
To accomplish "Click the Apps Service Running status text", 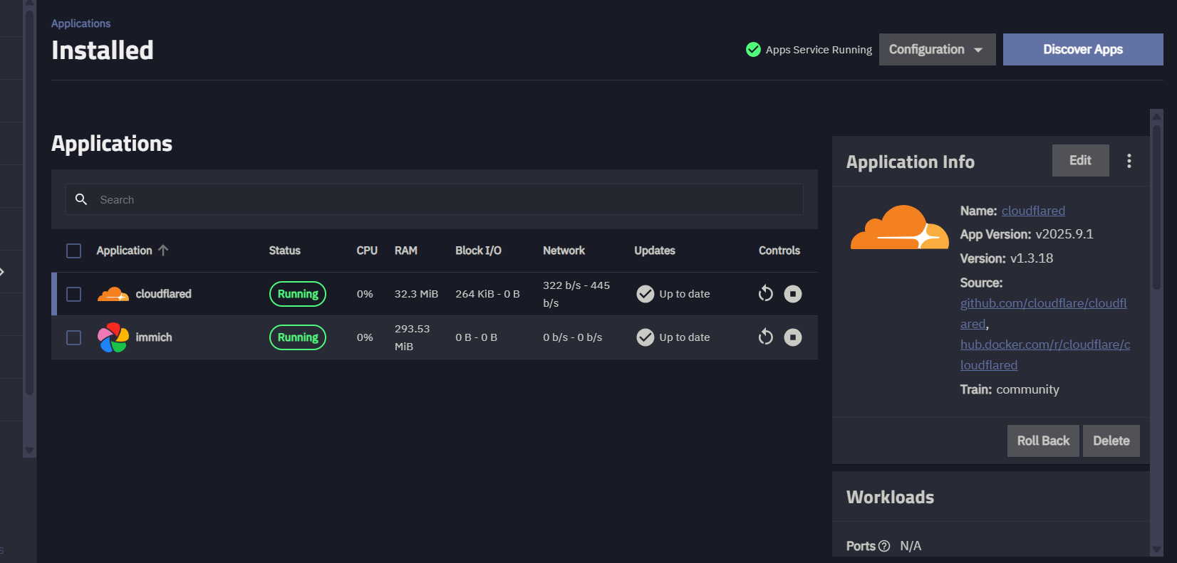I will 819,50.
